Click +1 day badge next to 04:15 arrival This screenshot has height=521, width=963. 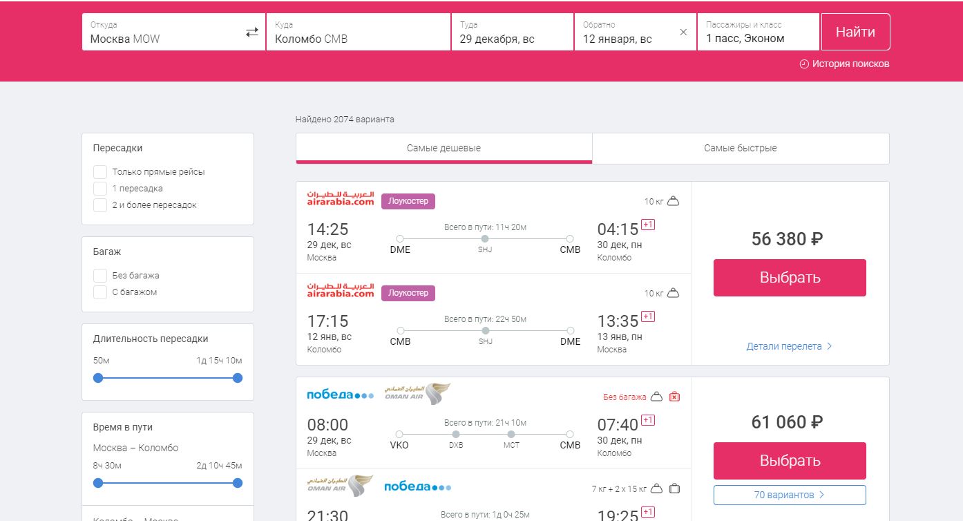tap(648, 225)
